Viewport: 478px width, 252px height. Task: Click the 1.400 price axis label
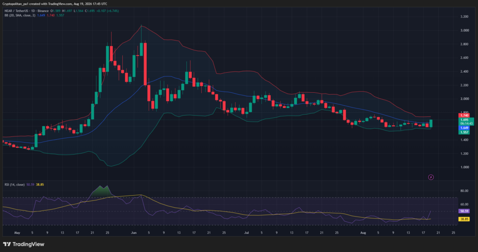(464, 140)
